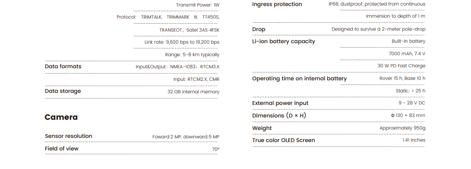This screenshot has height=169, width=471.
Task: Select the Field of view label
Action: (x=62, y=149)
